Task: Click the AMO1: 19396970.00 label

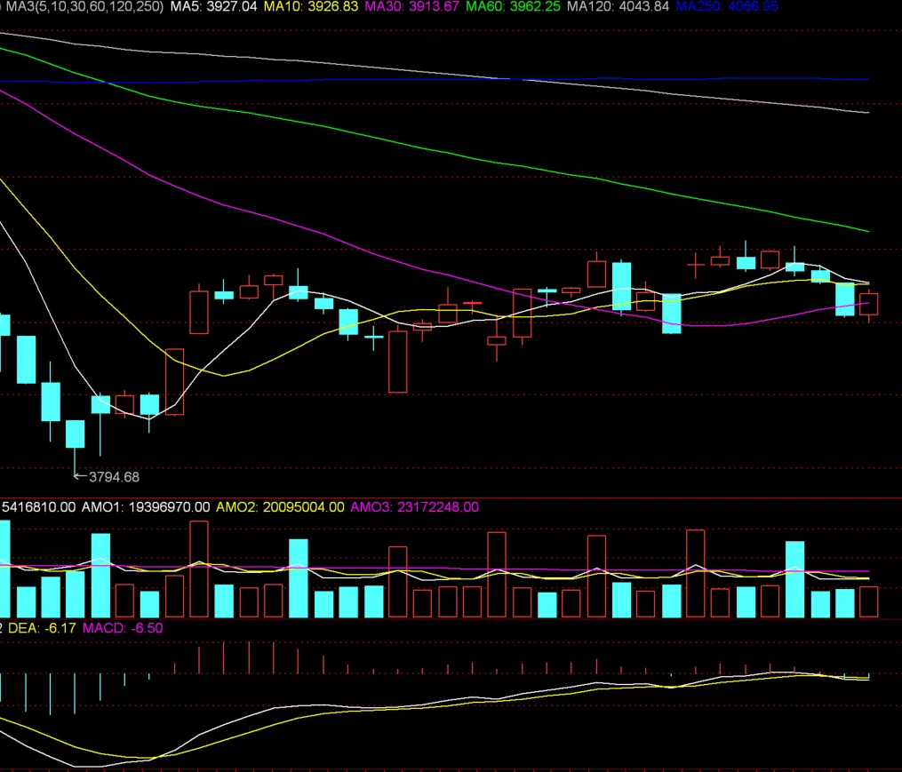Action: [146, 506]
